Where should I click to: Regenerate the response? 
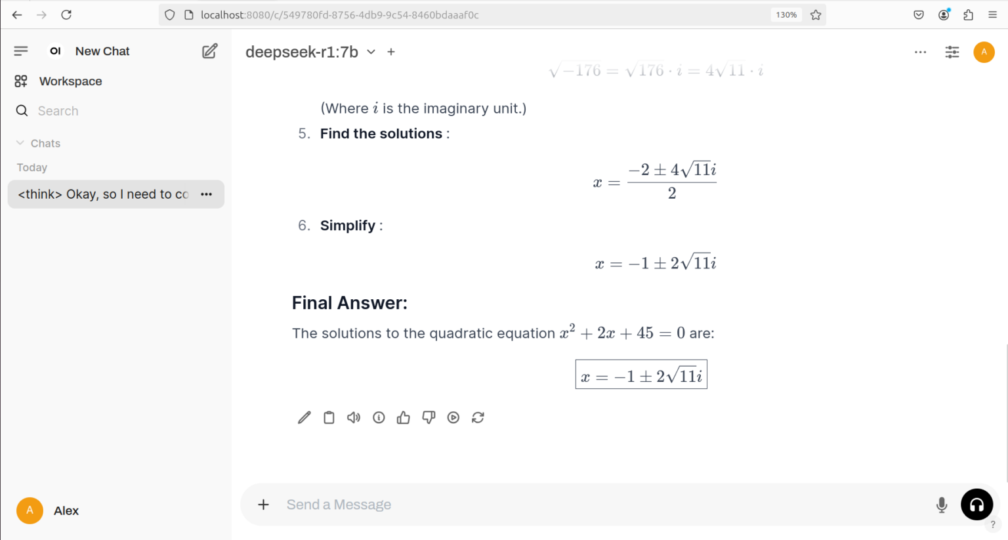(x=478, y=417)
